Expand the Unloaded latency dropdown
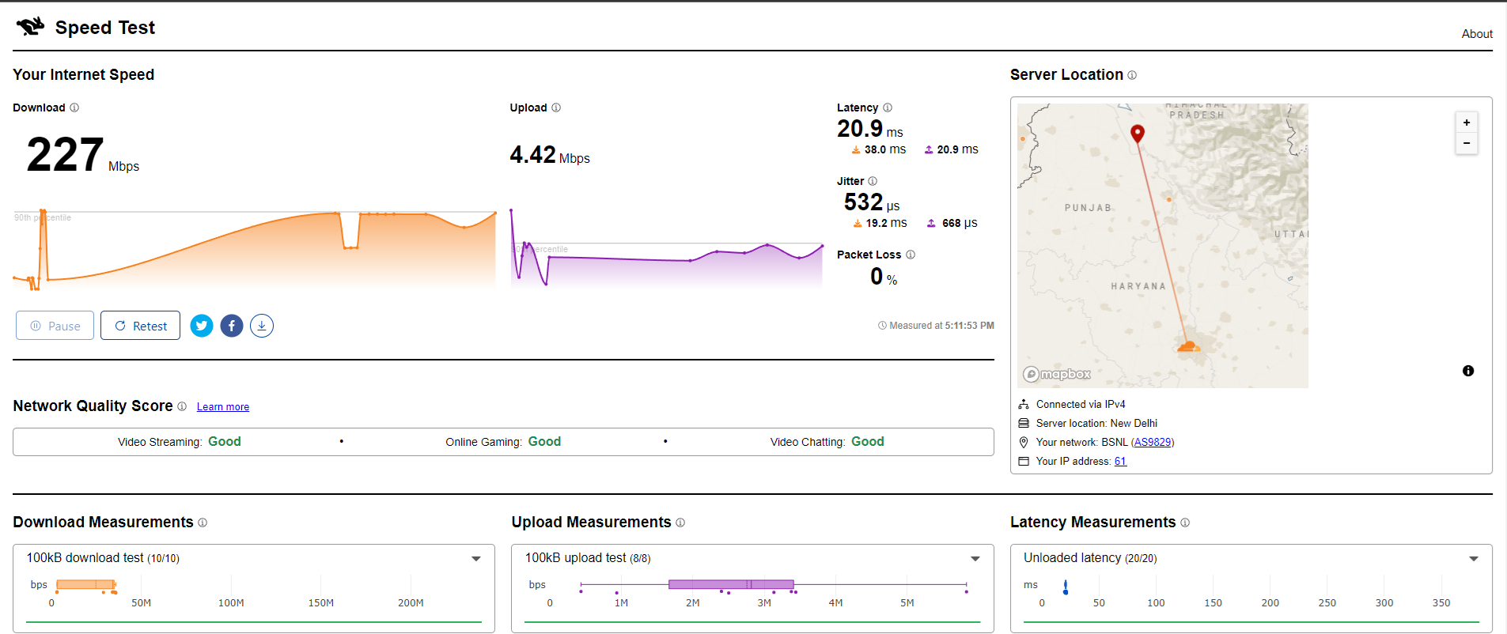 click(x=1474, y=559)
